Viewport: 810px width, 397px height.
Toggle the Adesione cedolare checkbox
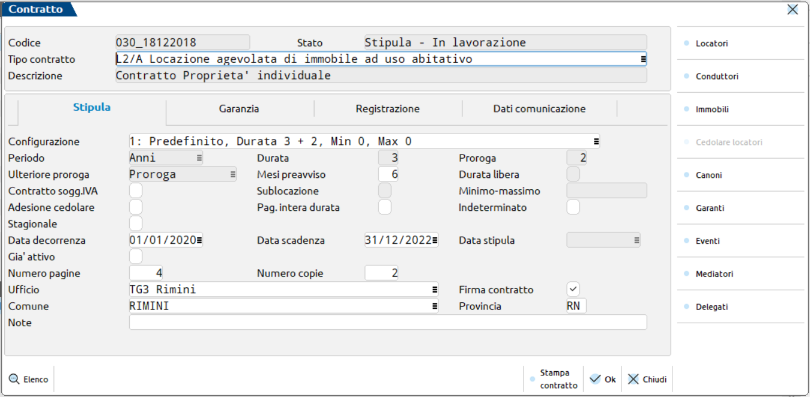136,208
